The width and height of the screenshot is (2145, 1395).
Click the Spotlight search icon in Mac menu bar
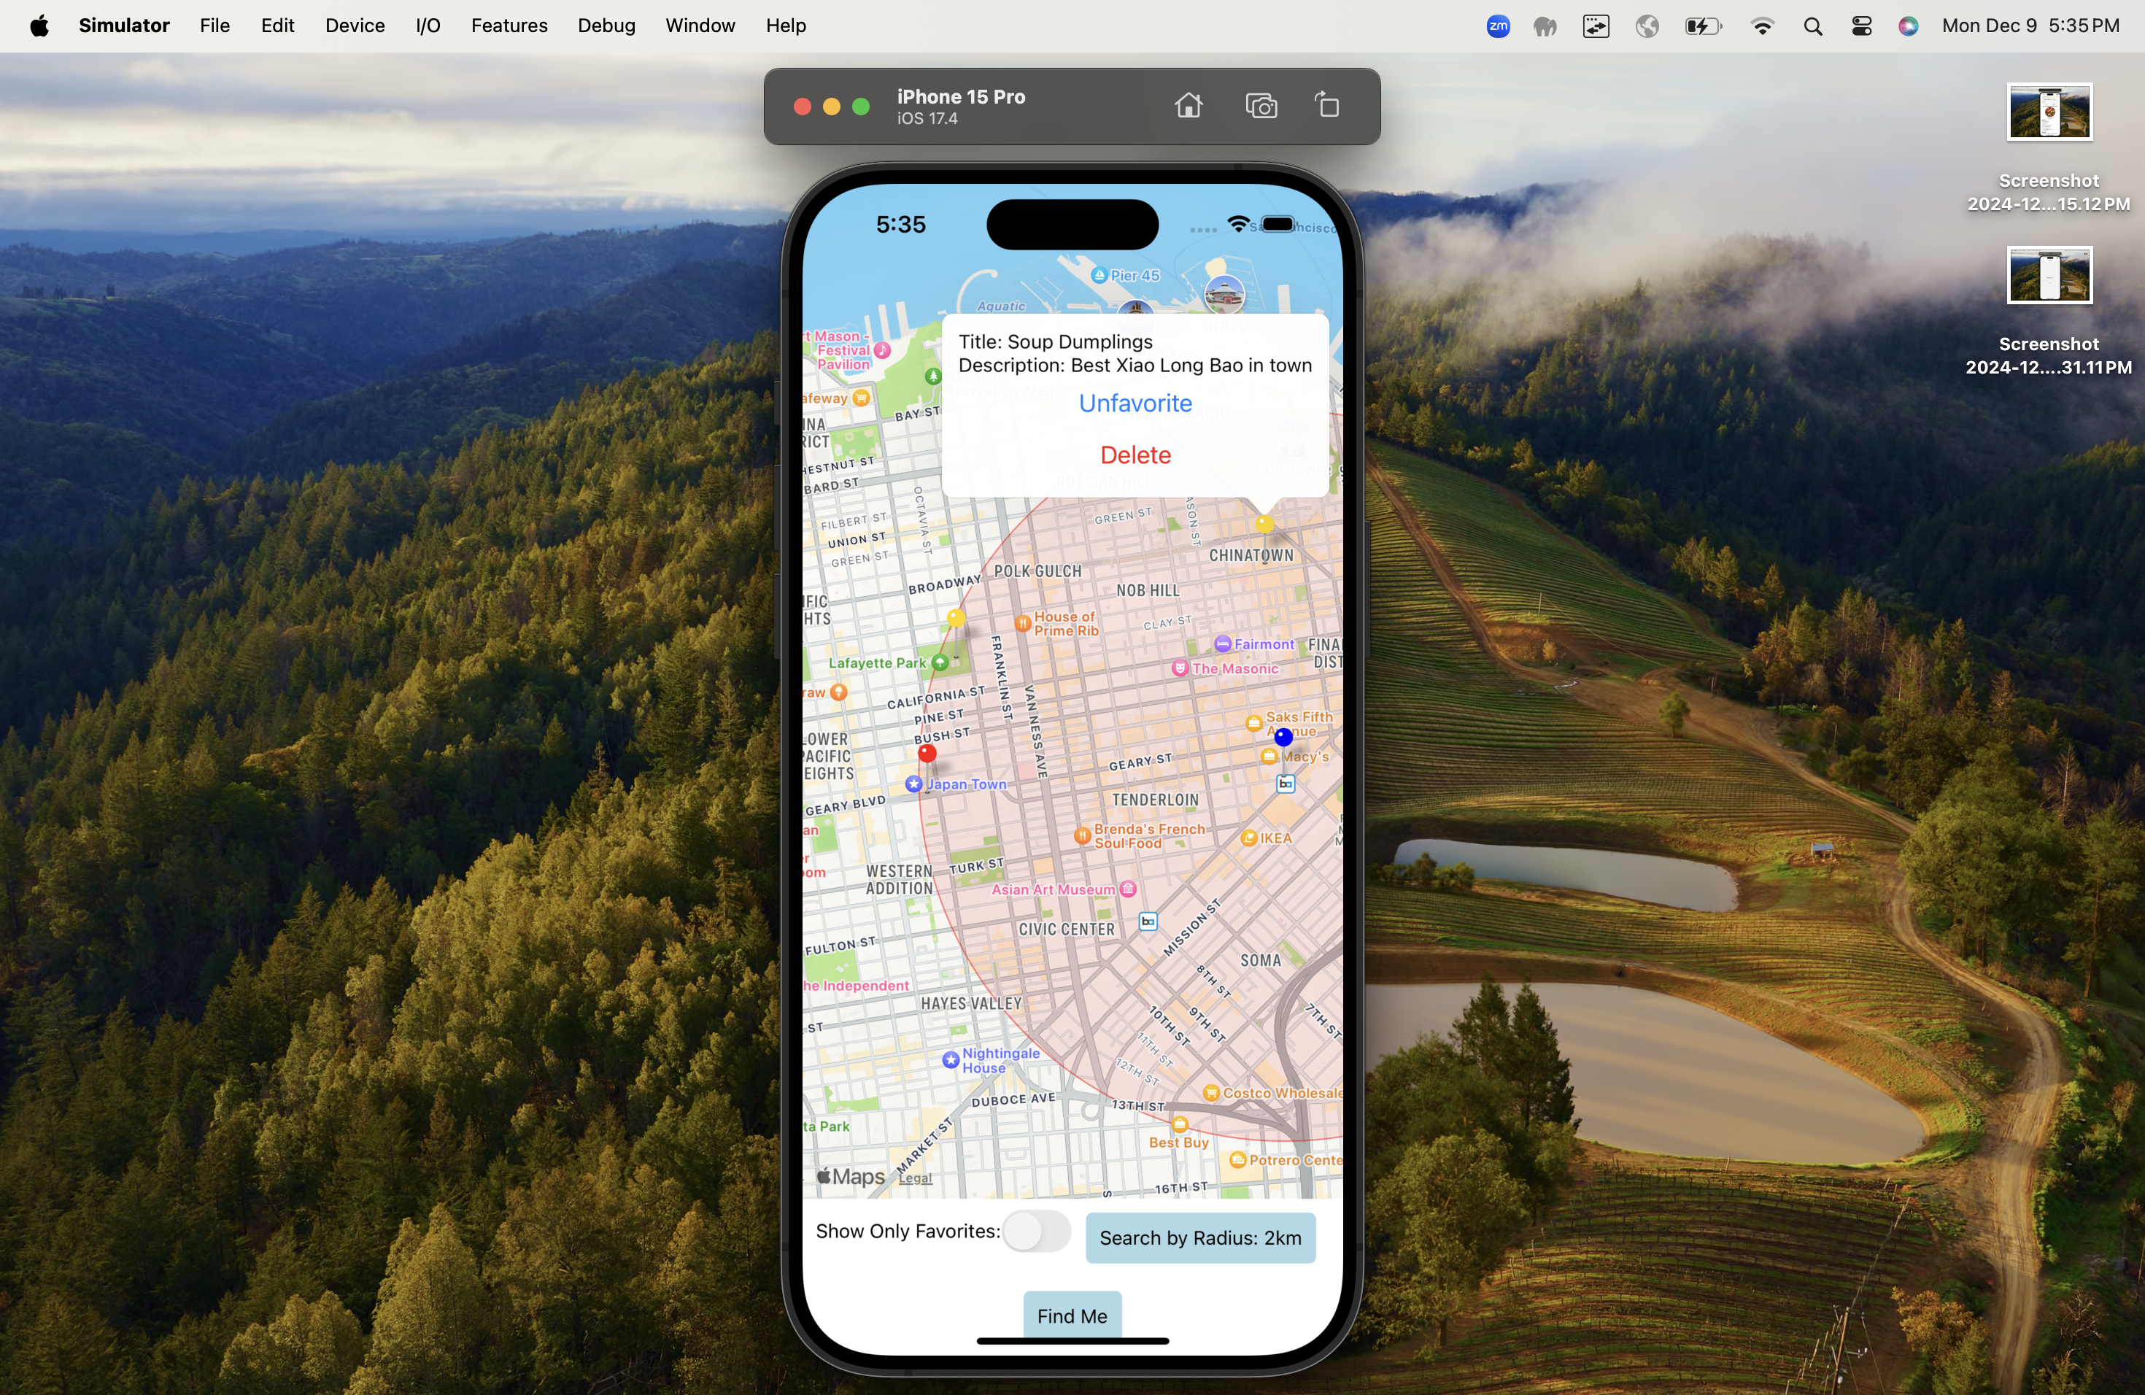[1814, 26]
